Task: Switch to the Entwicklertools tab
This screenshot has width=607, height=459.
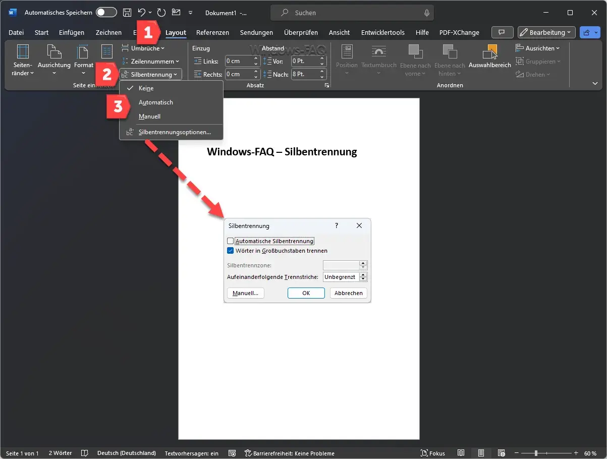Action: [383, 32]
